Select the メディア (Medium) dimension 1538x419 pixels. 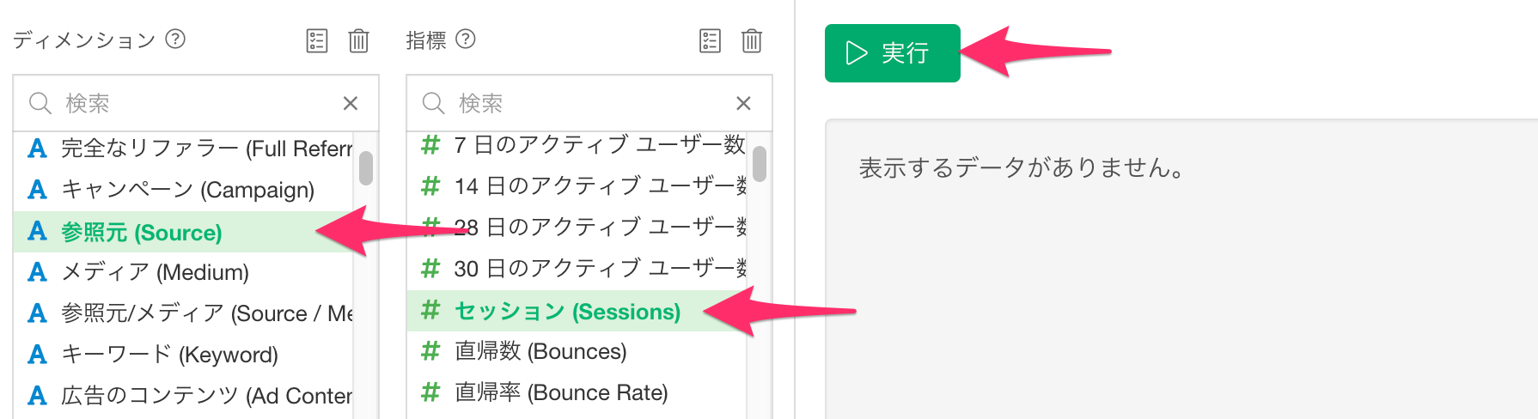click(x=183, y=272)
